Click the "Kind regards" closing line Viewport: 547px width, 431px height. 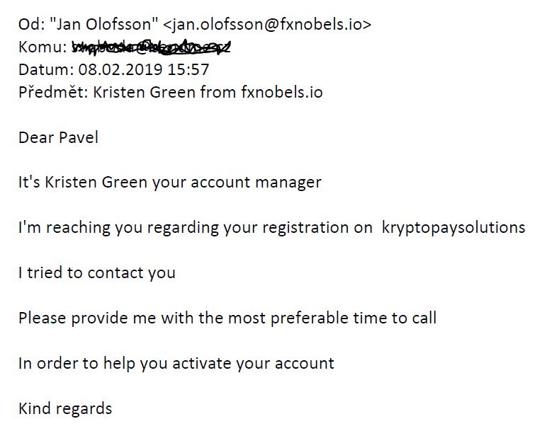[x=65, y=408]
